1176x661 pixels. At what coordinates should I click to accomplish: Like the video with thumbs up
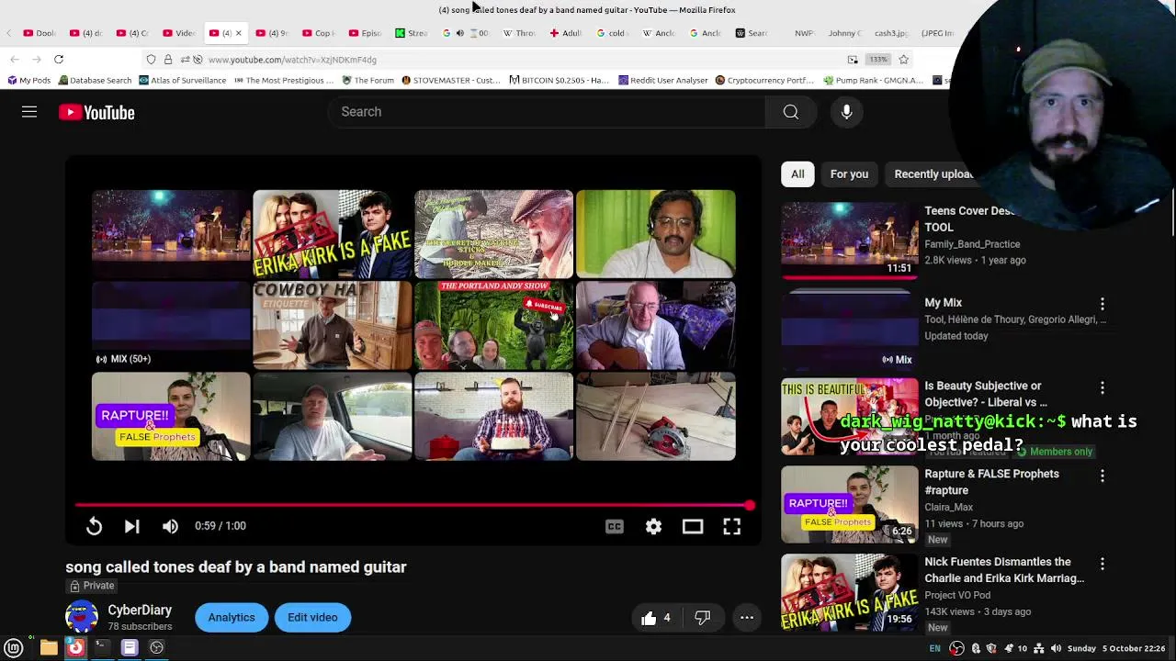click(657, 618)
